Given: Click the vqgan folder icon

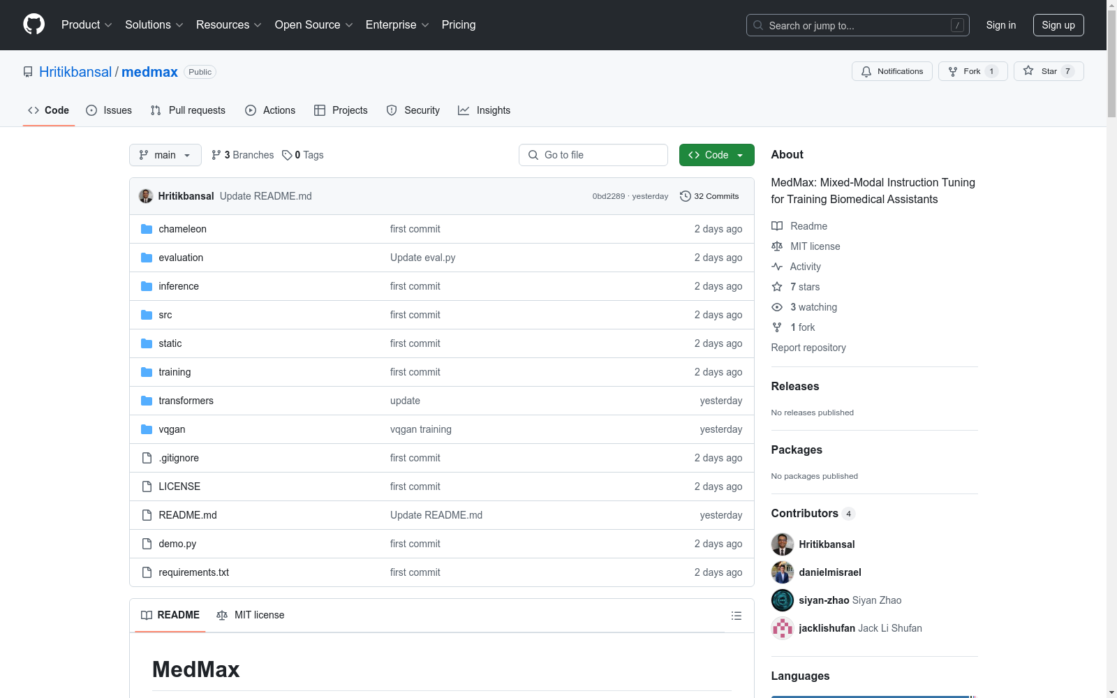Looking at the screenshot, I should tap(147, 429).
